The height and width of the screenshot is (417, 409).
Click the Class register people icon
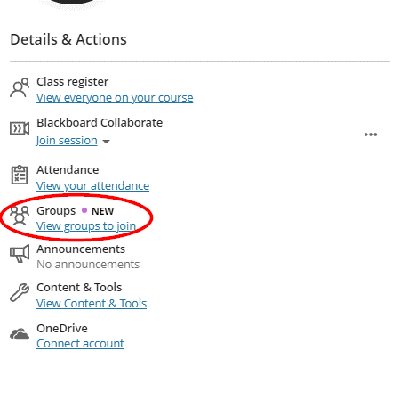tap(20, 87)
